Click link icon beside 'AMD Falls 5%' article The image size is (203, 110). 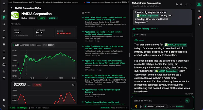tap(83, 75)
